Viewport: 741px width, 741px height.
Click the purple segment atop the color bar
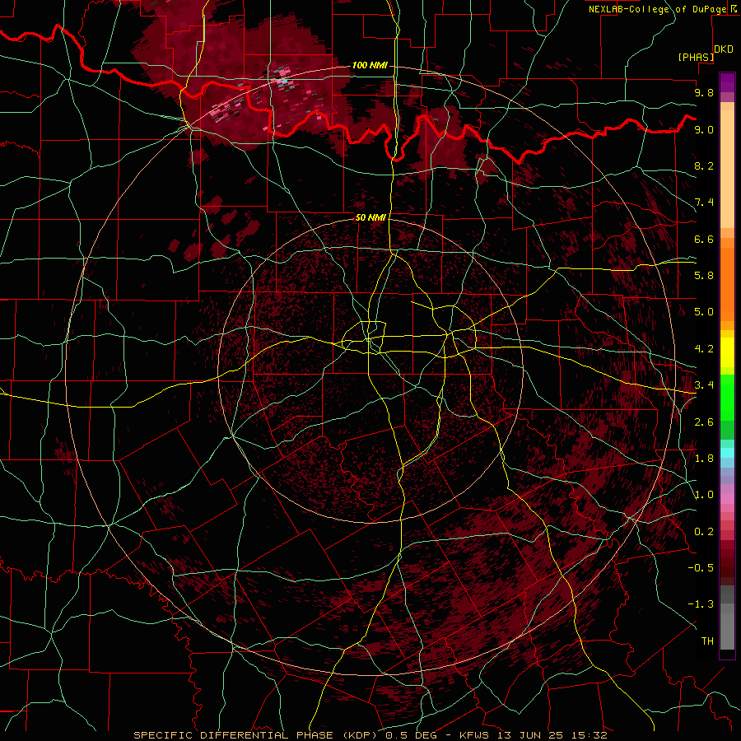point(727,82)
